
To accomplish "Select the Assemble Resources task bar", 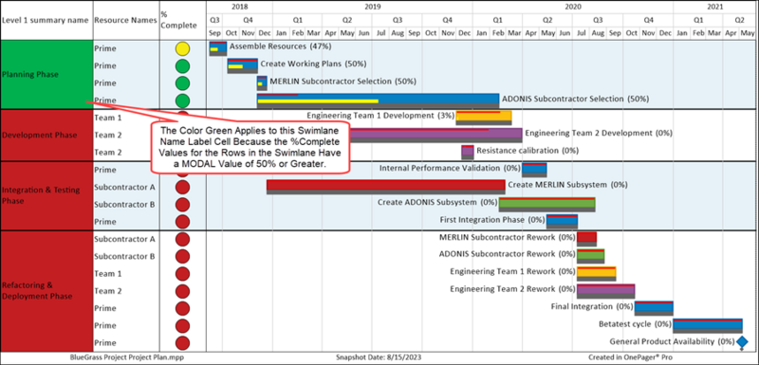I will 218,48.
